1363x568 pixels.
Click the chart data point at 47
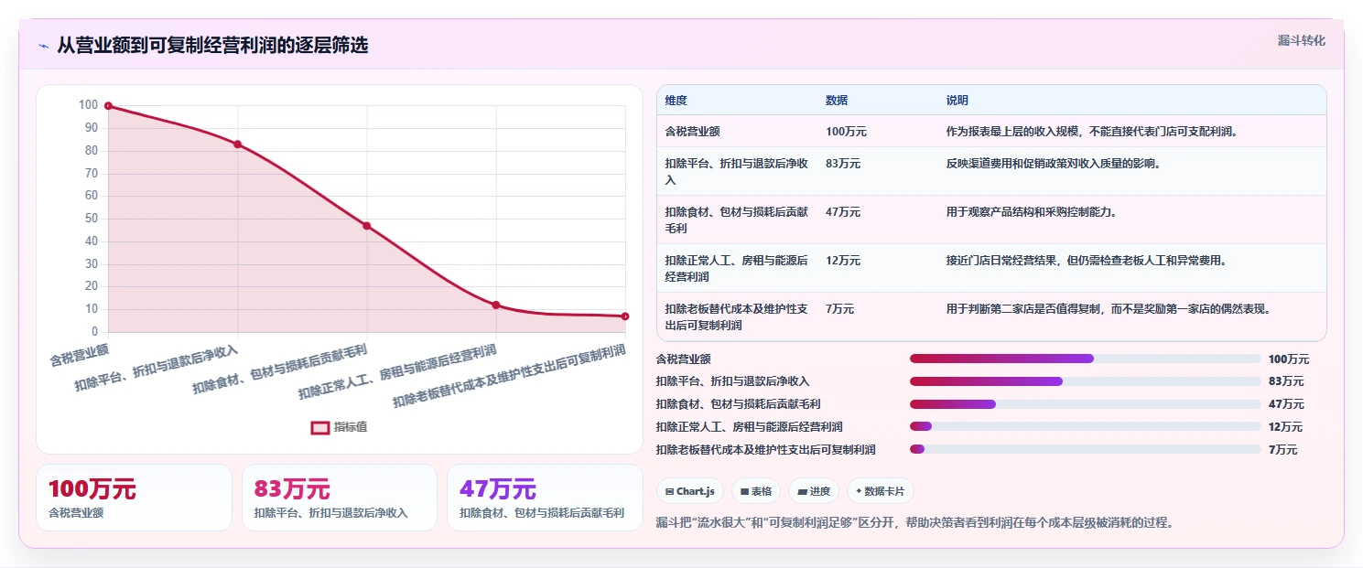coord(367,226)
